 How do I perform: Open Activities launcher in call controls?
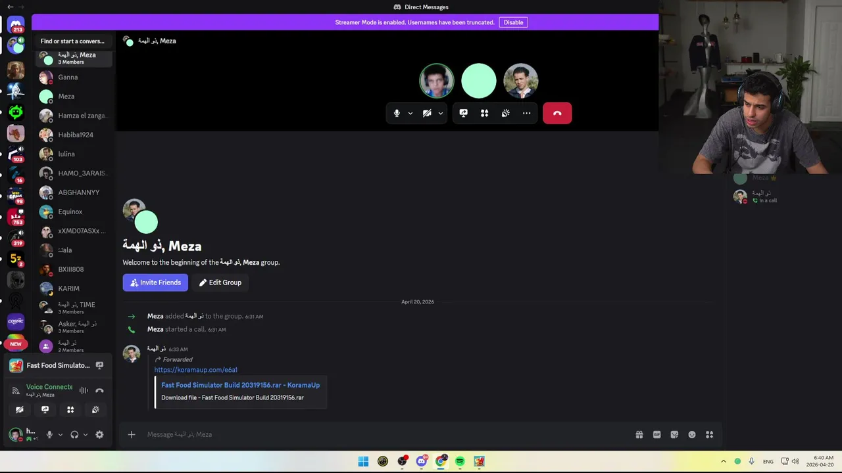(x=484, y=113)
